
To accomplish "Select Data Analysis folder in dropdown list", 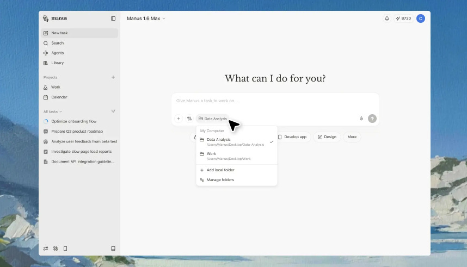I will [x=237, y=142].
